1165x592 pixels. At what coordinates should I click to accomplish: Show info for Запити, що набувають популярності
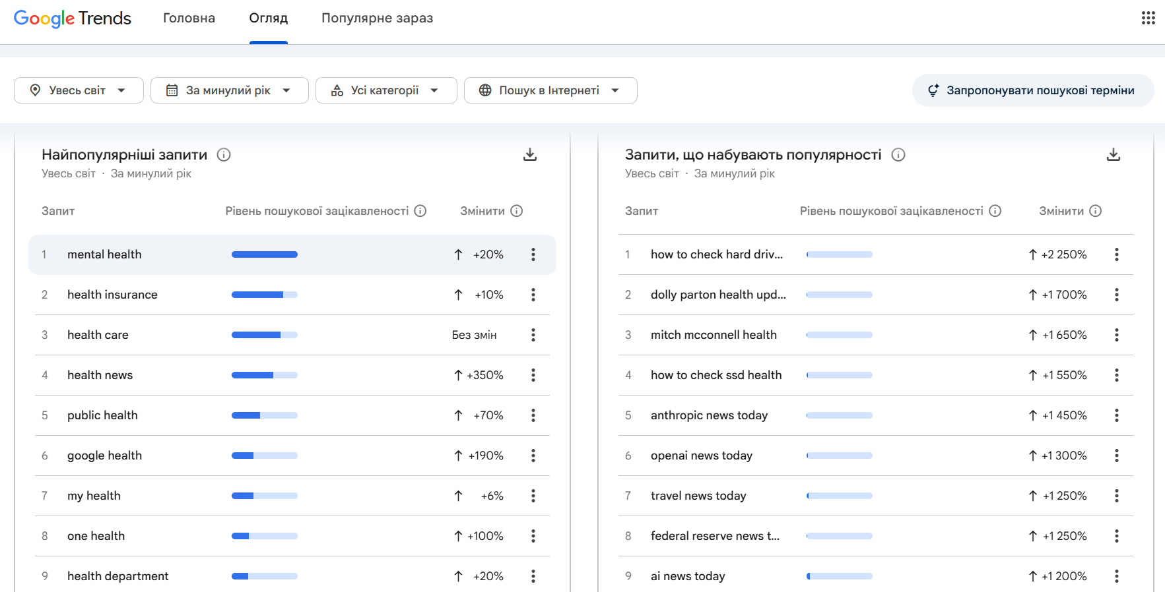(898, 155)
